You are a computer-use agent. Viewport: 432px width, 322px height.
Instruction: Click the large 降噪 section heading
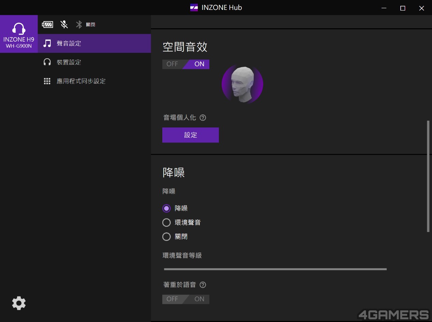[x=174, y=173]
